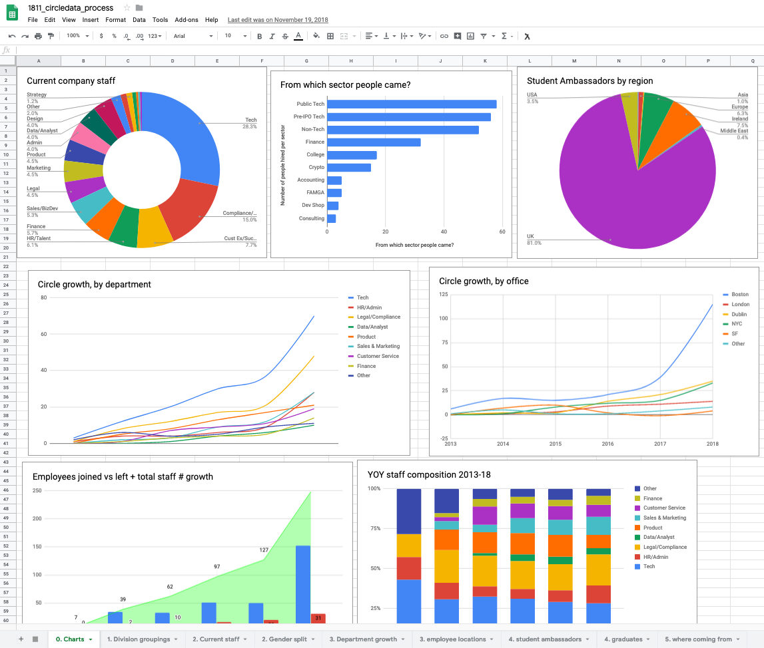Open the Arial font dropdown
The width and height of the screenshot is (764, 648).
tap(193, 36)
